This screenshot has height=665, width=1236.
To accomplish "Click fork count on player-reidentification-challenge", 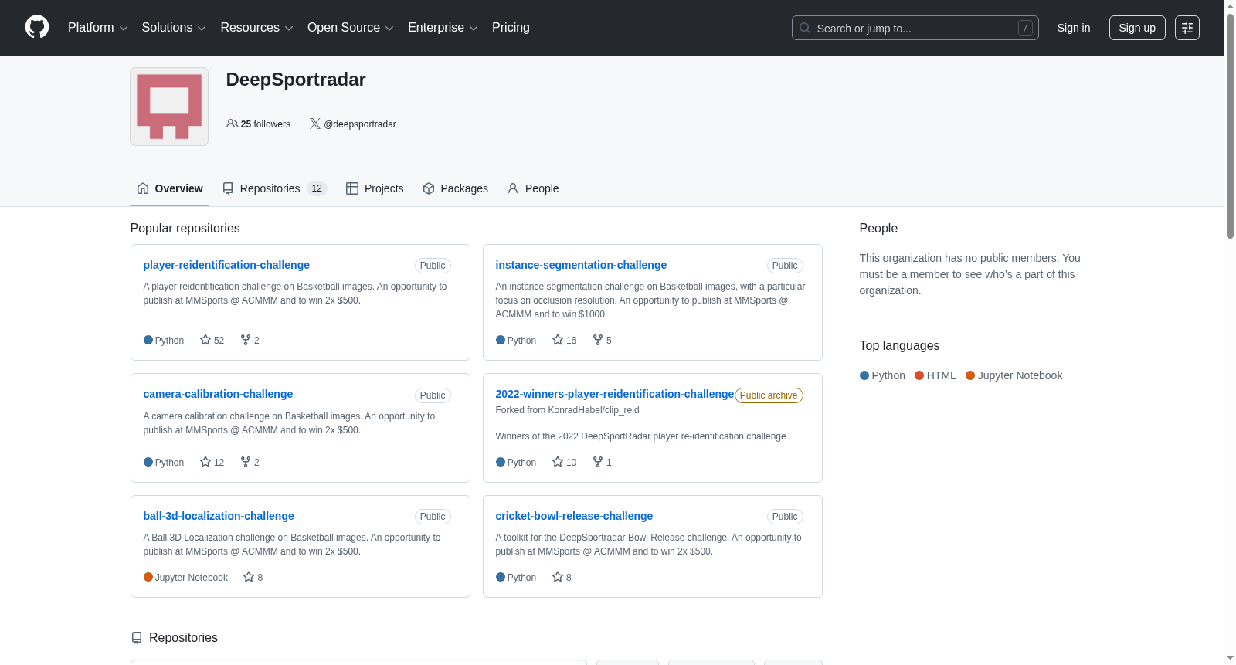I will (x=250, y=341).
